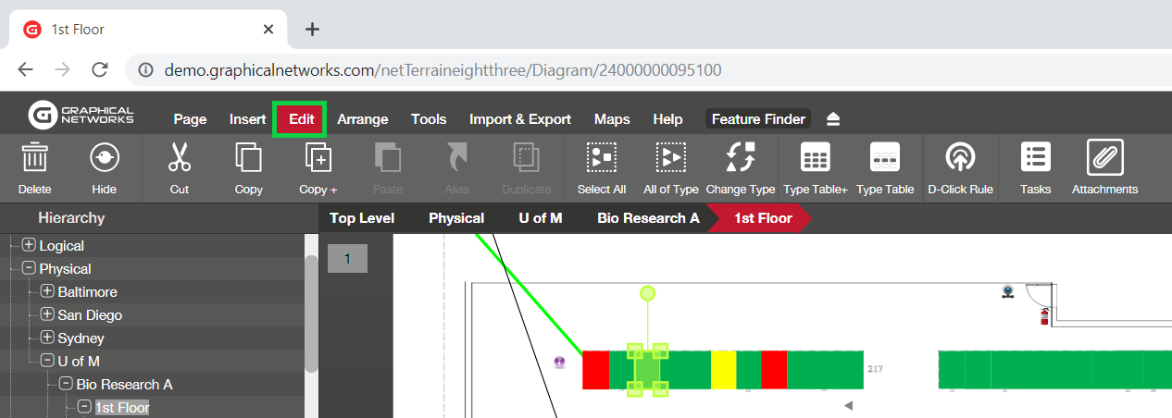
Task: Open the Tasks list icon
Action: click(1035, 157)
